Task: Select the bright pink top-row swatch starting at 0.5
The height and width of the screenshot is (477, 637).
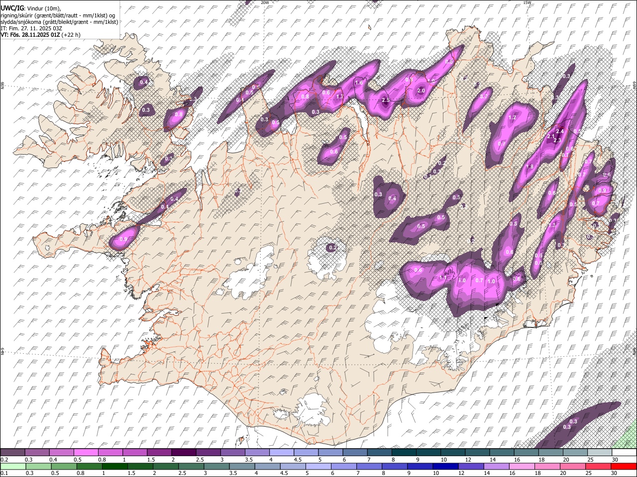Action: pos(86,452)
